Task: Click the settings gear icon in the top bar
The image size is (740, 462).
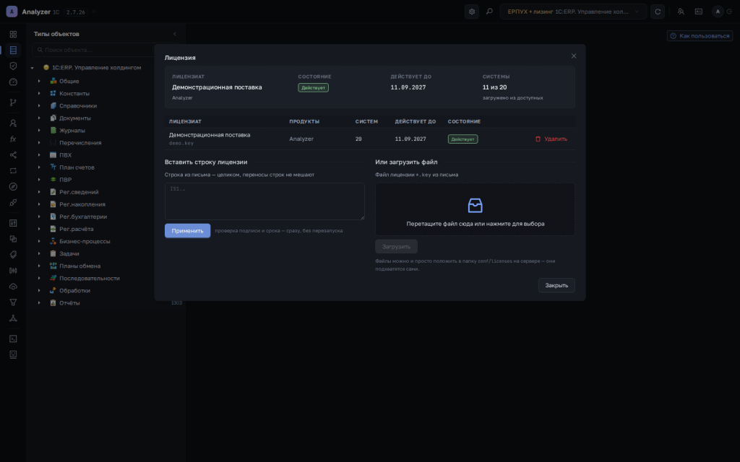Action: click(x=471, y=12)
